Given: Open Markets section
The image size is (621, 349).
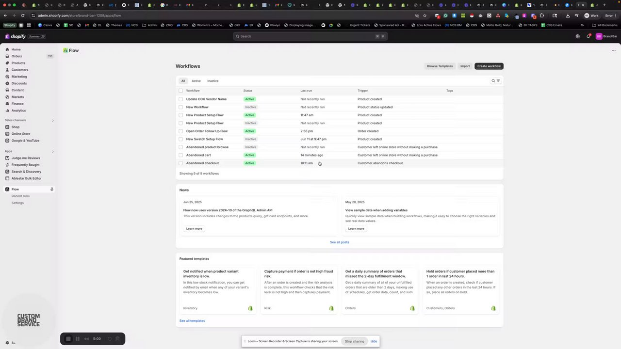Looking at the screenshot, I should [17, 97].
